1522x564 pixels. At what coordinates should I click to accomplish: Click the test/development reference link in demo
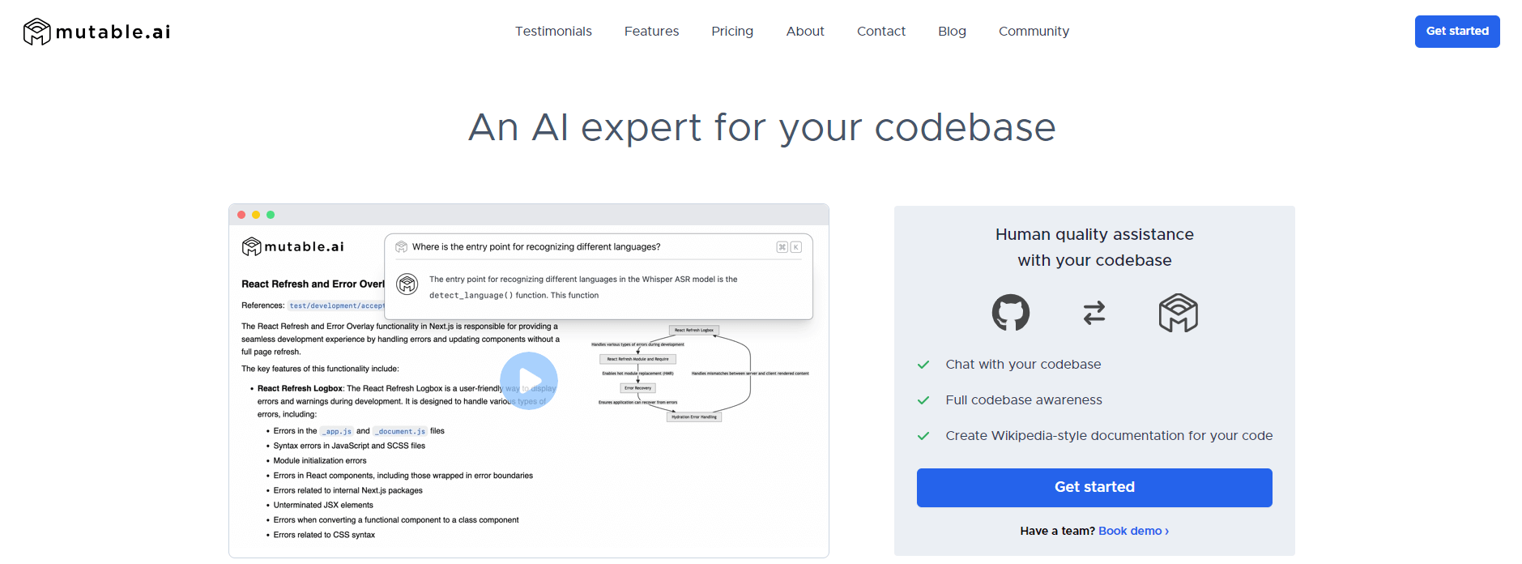336,305
